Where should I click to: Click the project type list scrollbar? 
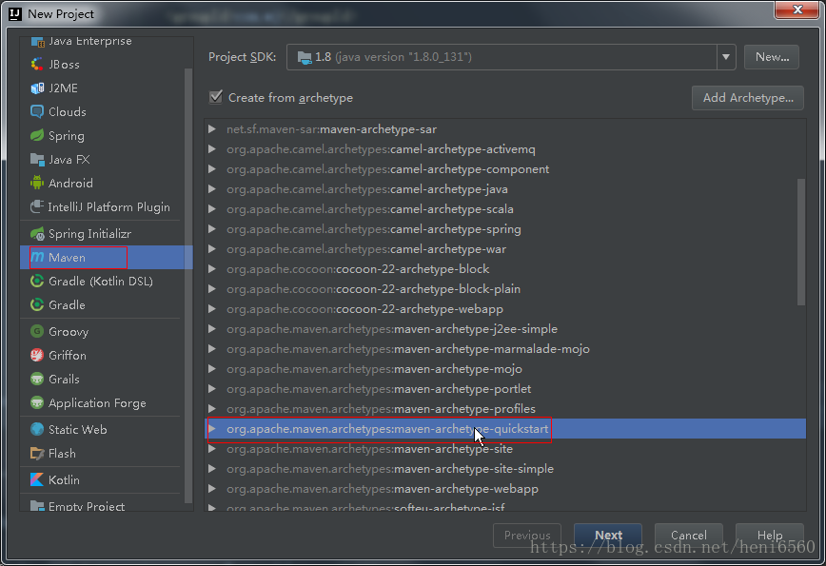coord(188,284)
